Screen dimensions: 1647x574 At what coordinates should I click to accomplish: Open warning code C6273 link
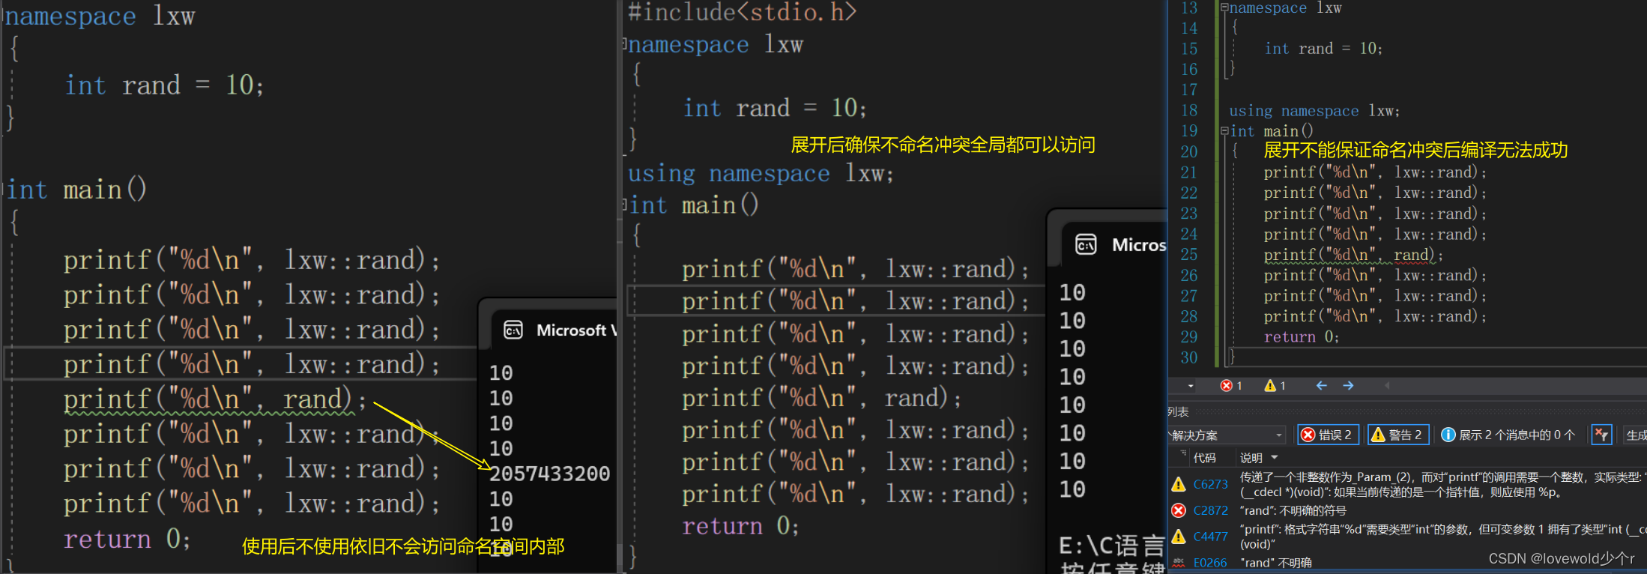coord(1210,484)
